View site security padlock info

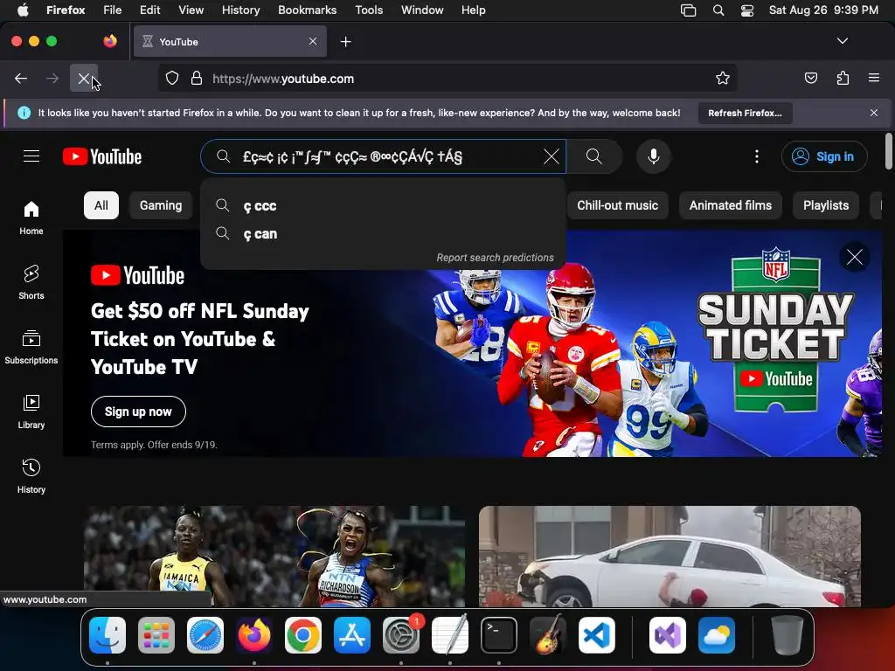197,78
